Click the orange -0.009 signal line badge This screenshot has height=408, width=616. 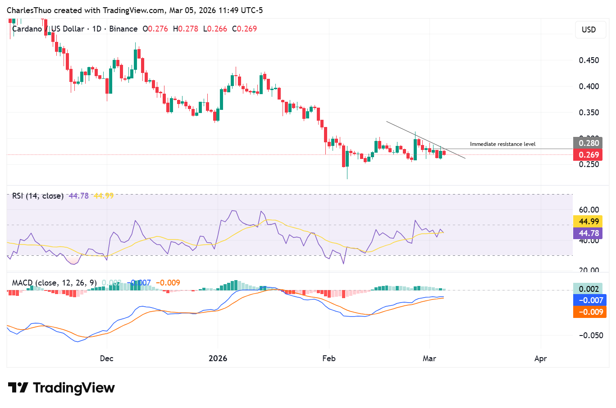(590, 312)
